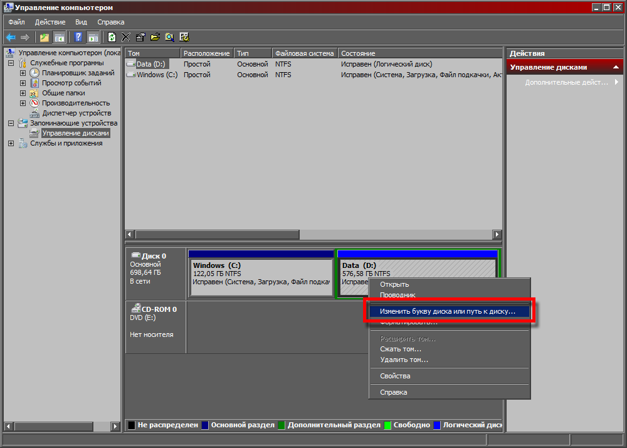Click the blue Help question mark icon

(x=78, y=38)
